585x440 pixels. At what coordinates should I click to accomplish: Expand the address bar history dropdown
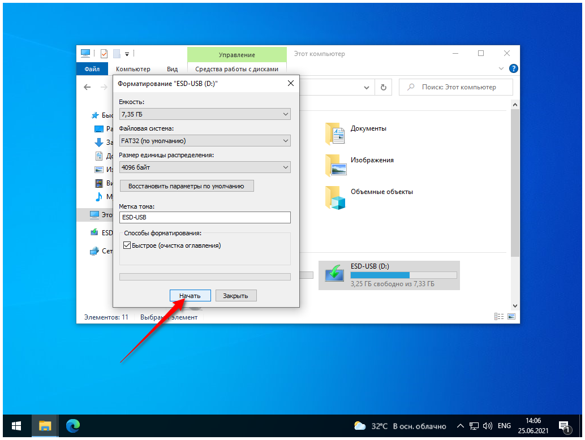click(367, 88)
